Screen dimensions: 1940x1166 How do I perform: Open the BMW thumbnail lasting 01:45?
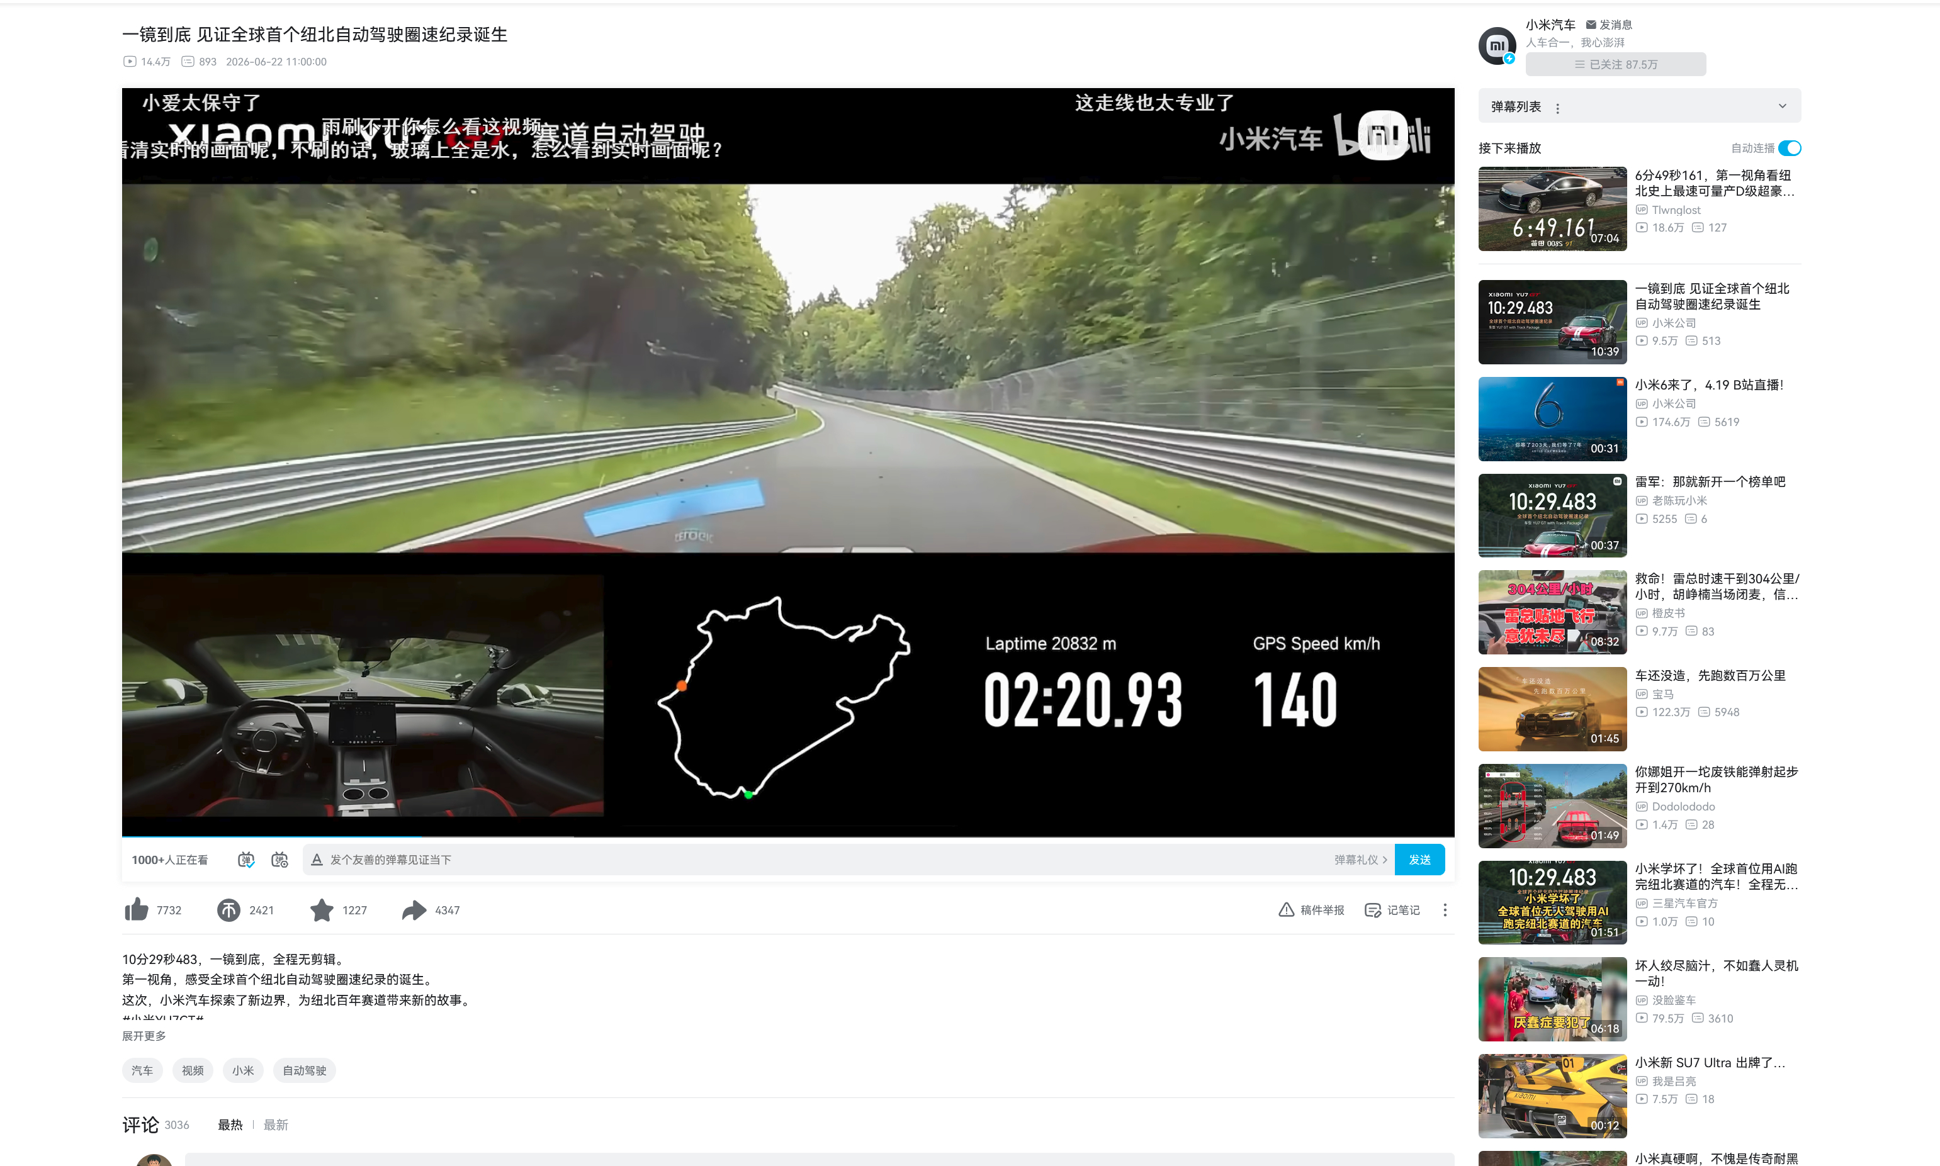pos(1552,709)
